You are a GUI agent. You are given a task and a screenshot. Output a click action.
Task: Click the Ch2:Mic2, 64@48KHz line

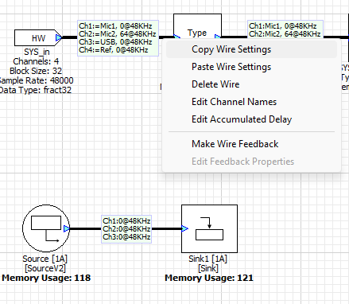[285, 34]
